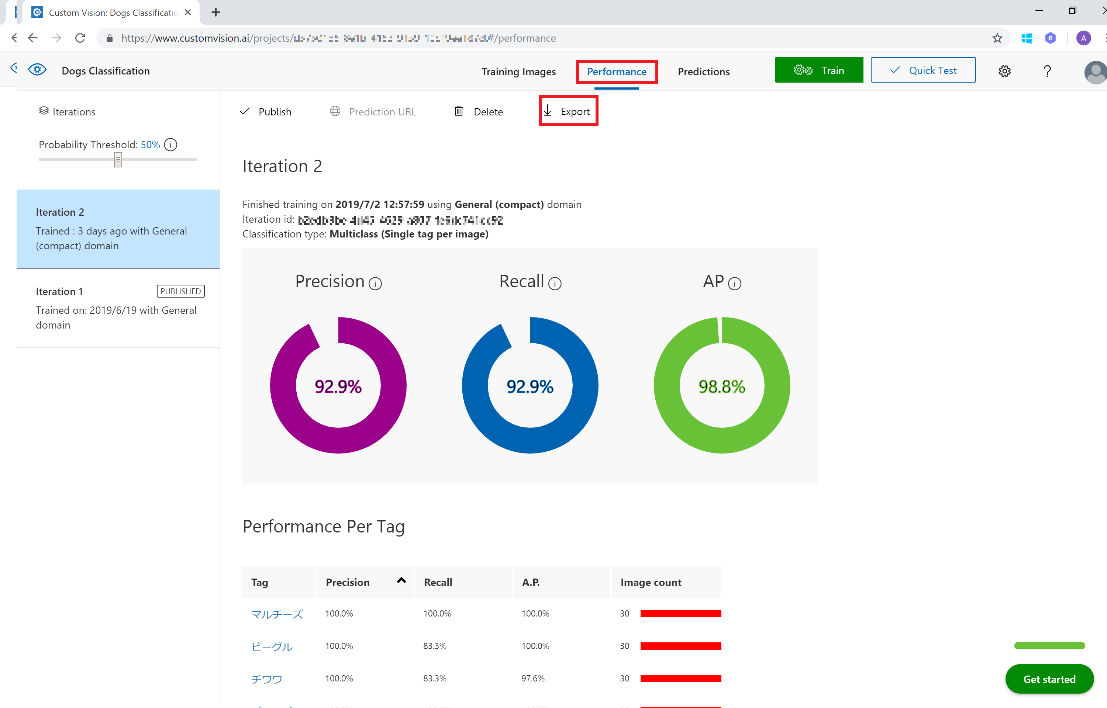Viewport: 1107px width, 708px height.
Task: Open the Predictions tab
Action: pyautogui.click(x=703, y=72)
